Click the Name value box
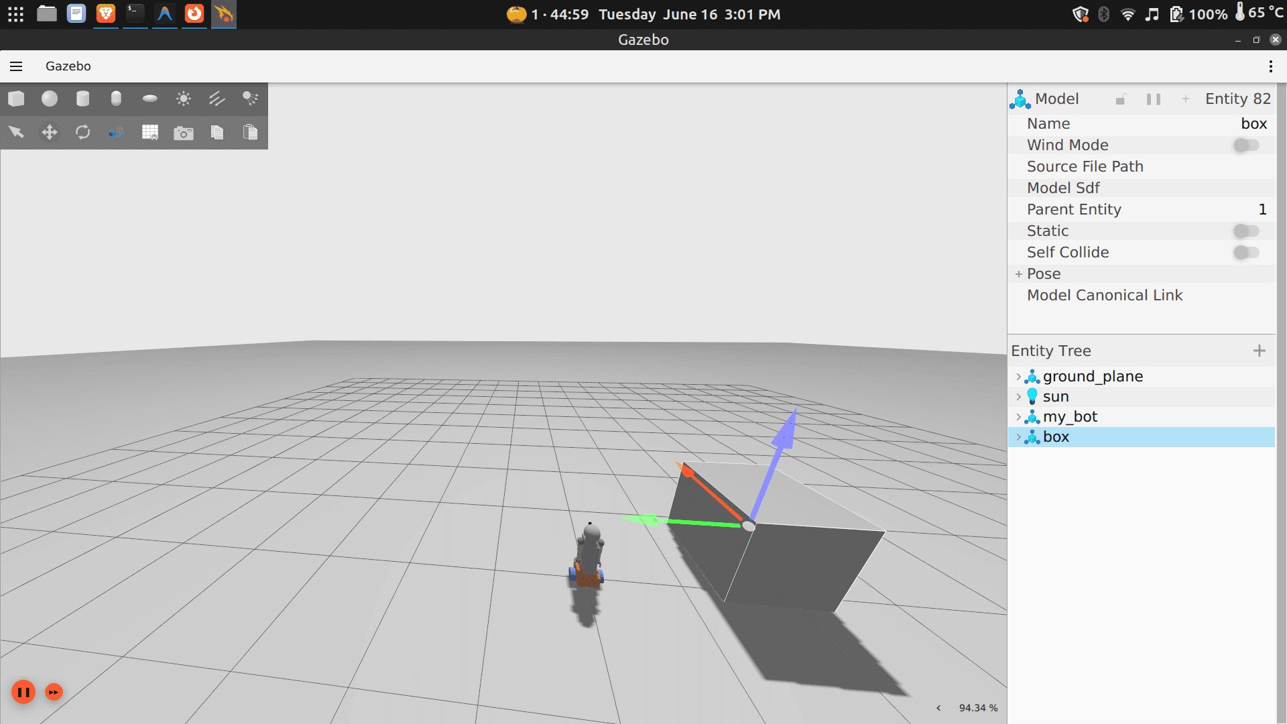 (x=1253, y=123)
